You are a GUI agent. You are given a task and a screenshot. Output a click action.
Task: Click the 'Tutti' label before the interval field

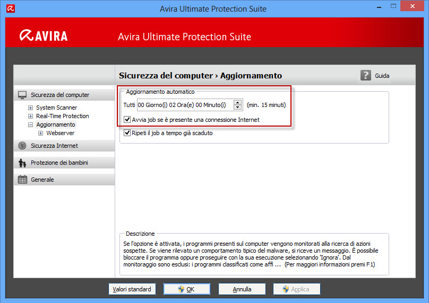pos(129,105)
